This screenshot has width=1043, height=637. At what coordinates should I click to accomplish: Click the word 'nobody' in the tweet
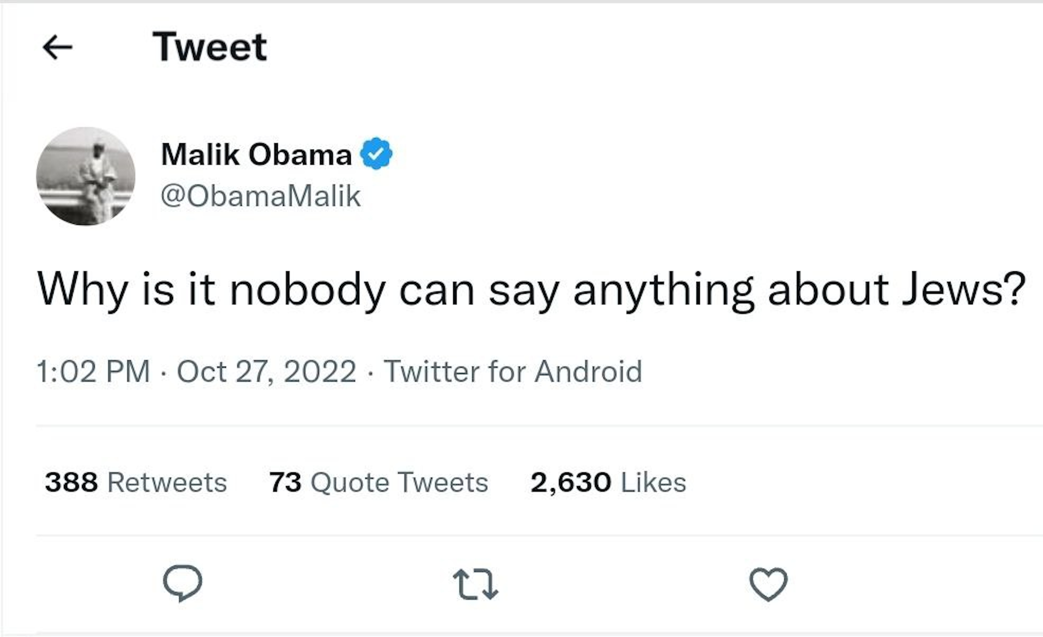(x=307, y=290)
